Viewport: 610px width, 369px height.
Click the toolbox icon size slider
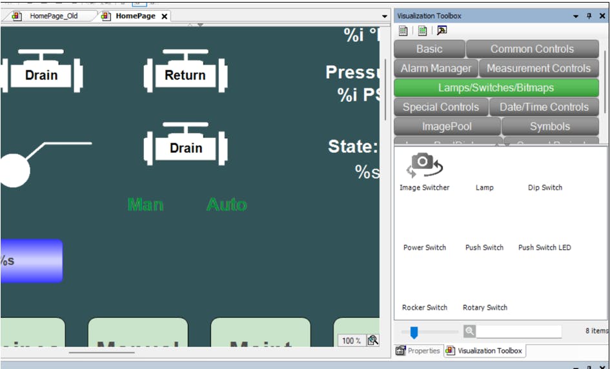[414, 332]
